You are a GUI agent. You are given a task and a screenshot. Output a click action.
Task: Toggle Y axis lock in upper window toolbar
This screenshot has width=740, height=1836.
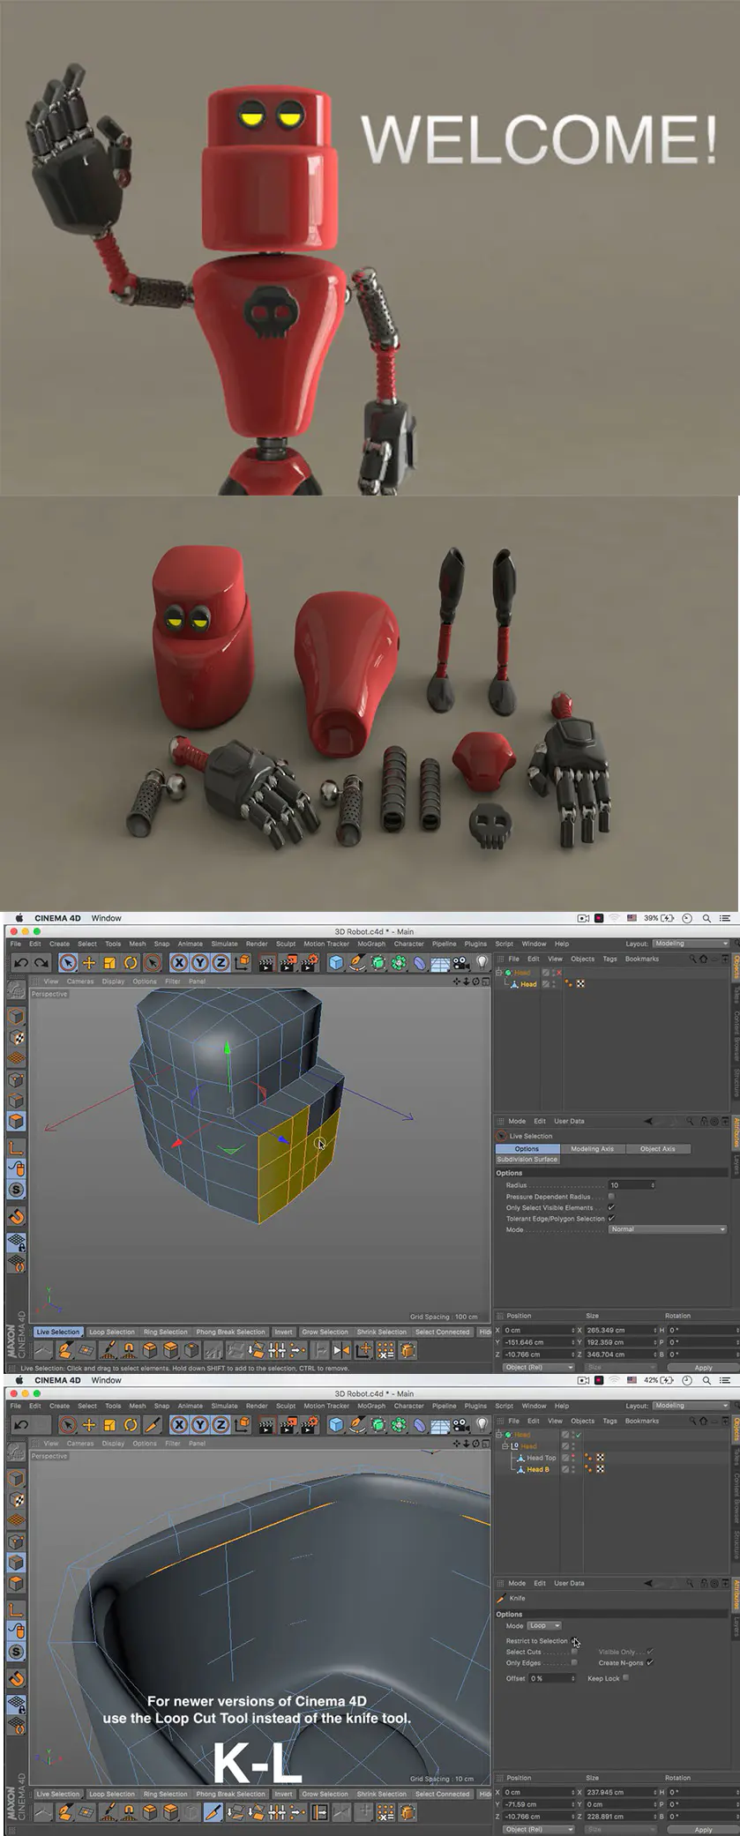coord(199,963)
